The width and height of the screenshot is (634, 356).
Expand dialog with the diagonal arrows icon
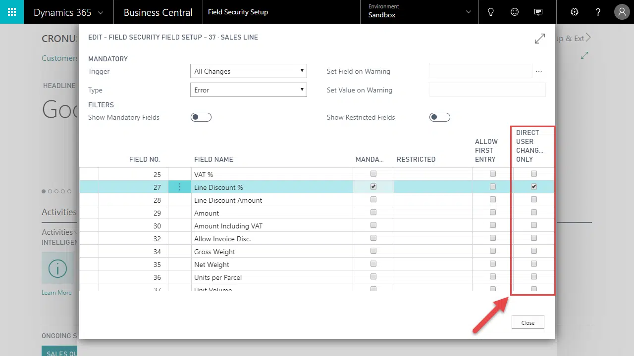tap(540, 39)
